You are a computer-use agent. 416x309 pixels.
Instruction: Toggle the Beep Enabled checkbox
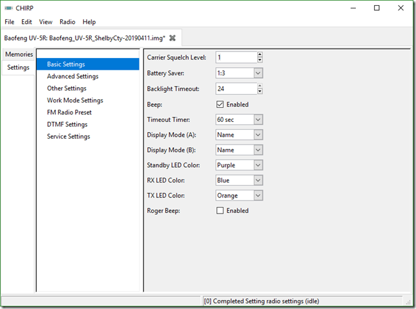(x=220, y=105)
